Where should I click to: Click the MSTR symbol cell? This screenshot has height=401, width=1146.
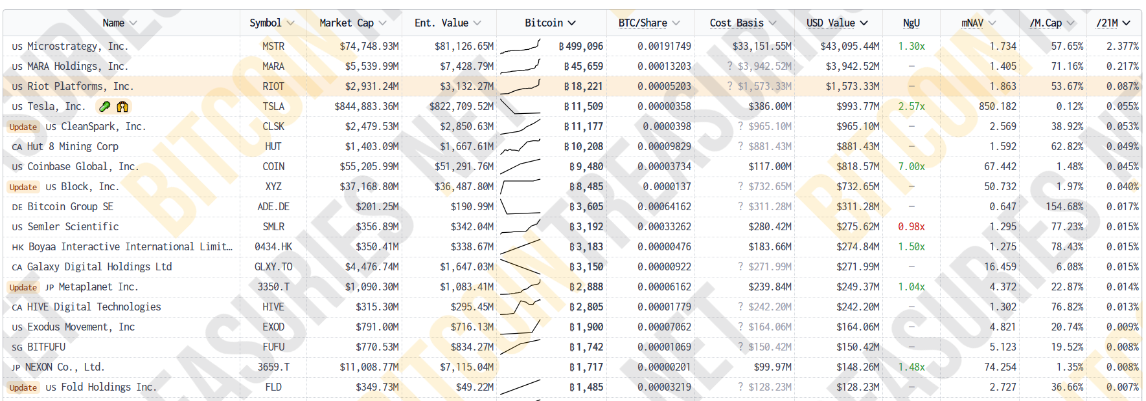coord(273,46)
